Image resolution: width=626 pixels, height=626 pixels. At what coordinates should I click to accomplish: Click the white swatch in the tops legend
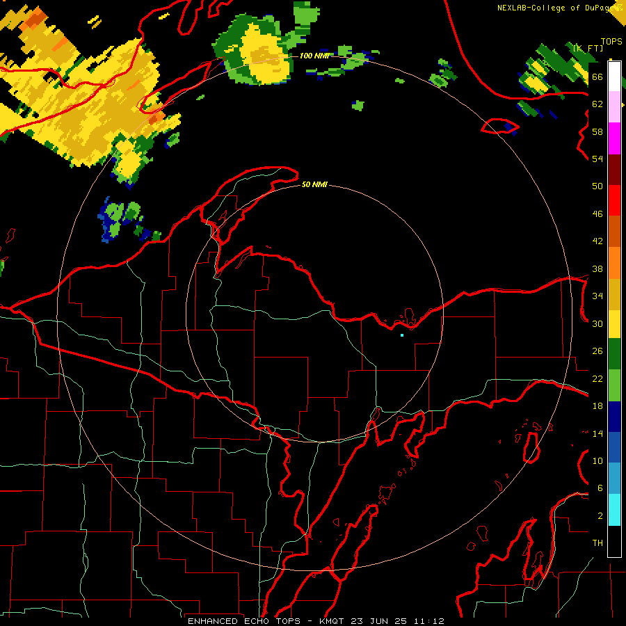coord(614,77)
